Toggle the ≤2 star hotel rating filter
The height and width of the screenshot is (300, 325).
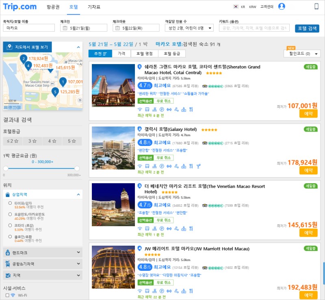(13, 141)
